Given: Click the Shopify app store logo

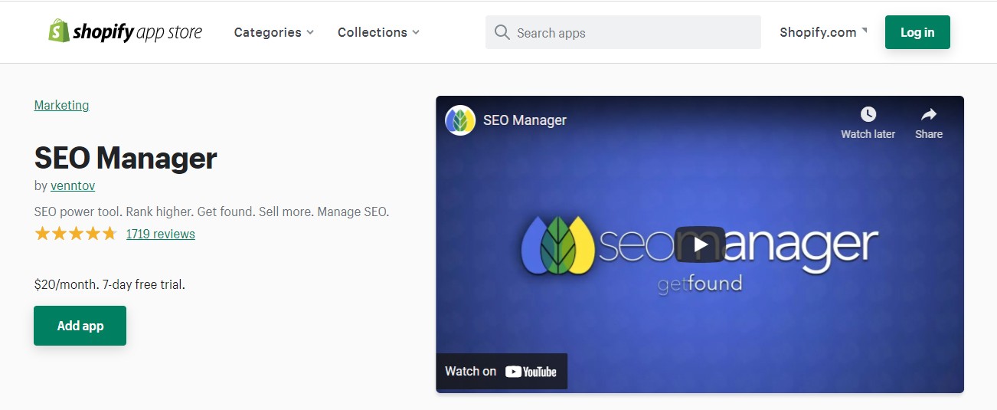Looking at the screenshot, I should [126, 31].
